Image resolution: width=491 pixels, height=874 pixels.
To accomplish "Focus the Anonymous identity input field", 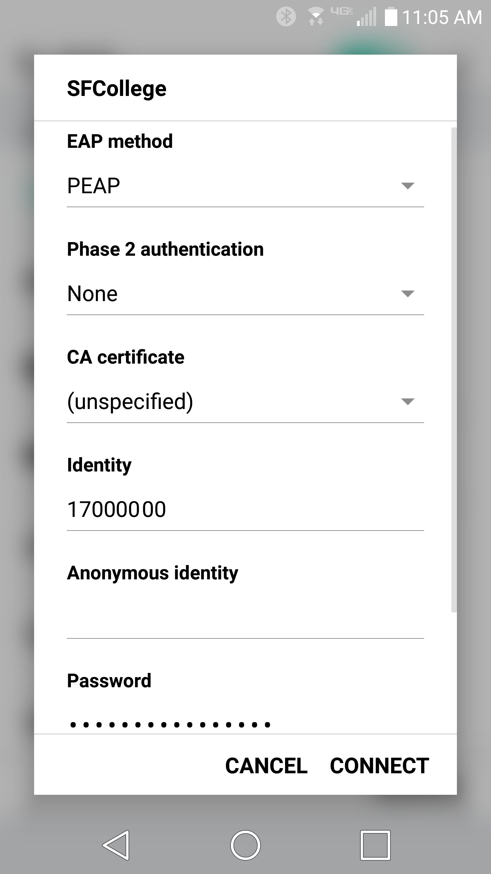I will tap(245, 618).
